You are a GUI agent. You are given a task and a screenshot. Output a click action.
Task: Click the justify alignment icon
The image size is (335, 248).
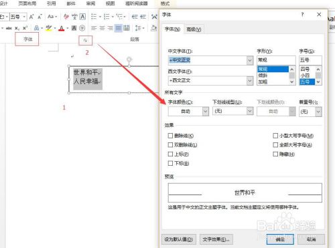(x=119, y=28)
